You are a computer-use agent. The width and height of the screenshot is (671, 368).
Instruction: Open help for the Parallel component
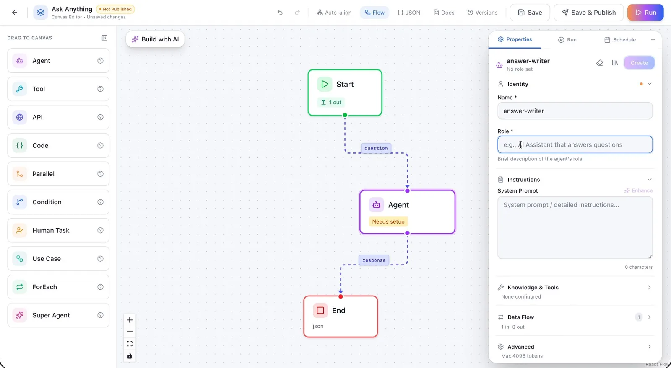100,174
